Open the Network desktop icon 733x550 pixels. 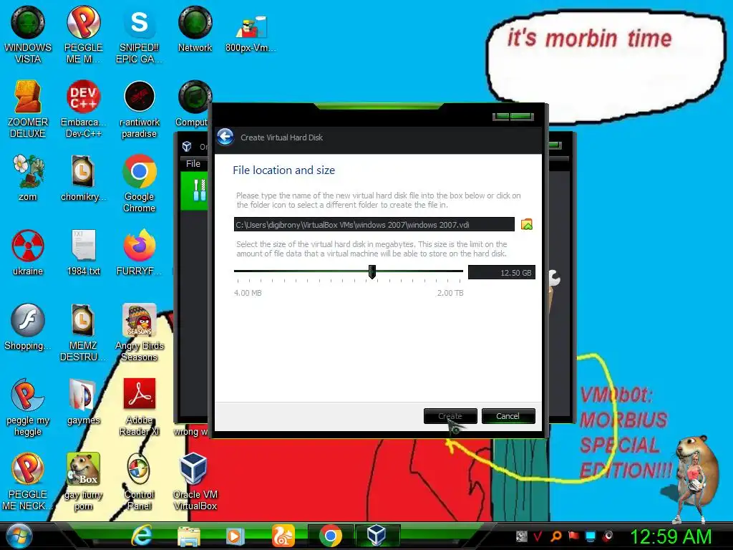point(195,29)
